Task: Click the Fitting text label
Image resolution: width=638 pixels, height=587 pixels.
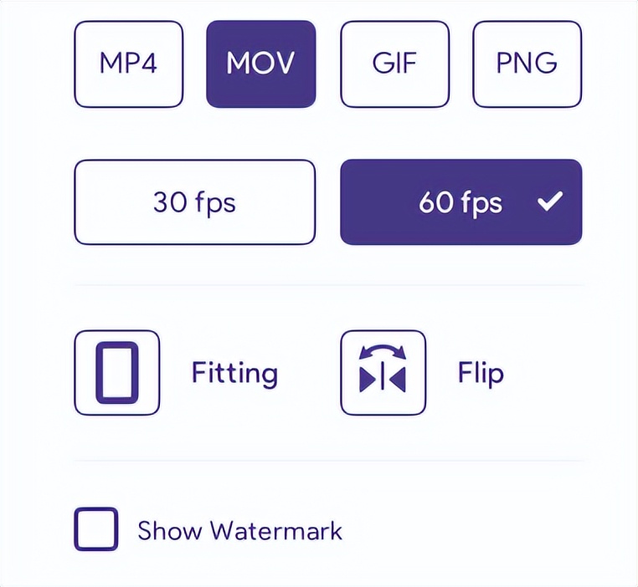Action: coord(234,373)
